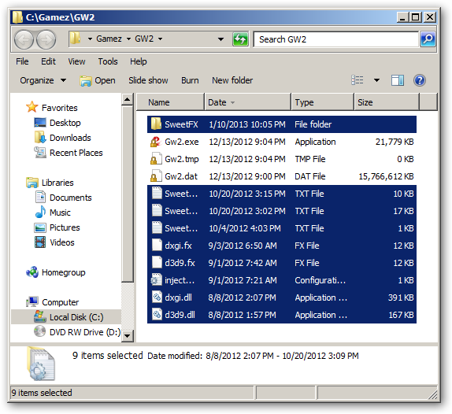Click the 15,766,612 KB size cell
Screen dimensions: 452x414
coord(386,176)
